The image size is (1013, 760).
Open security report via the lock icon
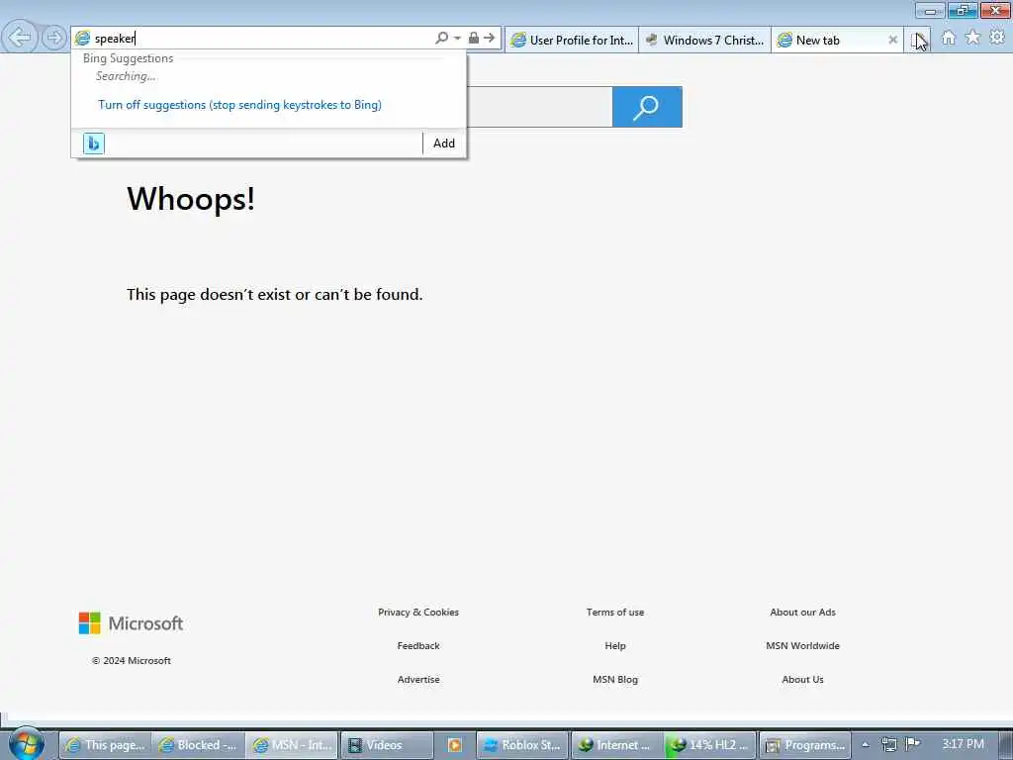474,39
